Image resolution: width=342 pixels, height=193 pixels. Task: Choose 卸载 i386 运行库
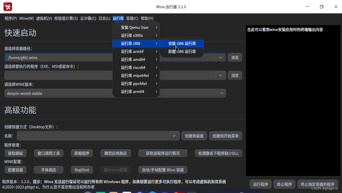point(182,52)
